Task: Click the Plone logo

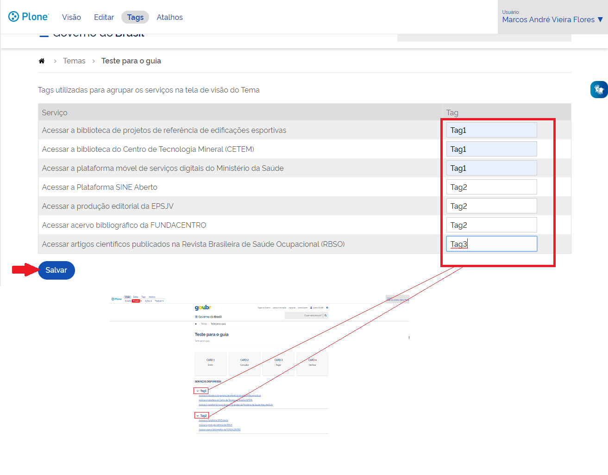Action: (x=28, y=17)
